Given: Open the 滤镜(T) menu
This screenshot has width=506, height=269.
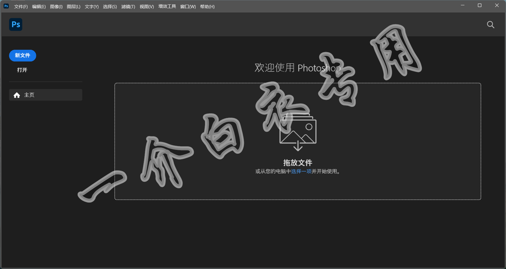Looking at the screenshot, I should (128, 6).
